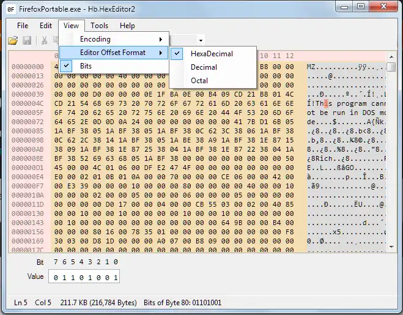The width and height of the screenshot is (403, 315).
Task: Click status bar 'Col 5' entry
Action: [x=43, y=303]
